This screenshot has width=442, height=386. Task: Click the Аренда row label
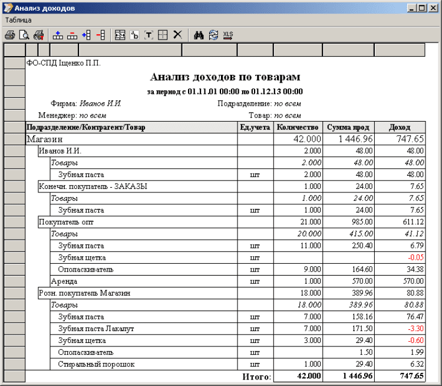[64, 282]
